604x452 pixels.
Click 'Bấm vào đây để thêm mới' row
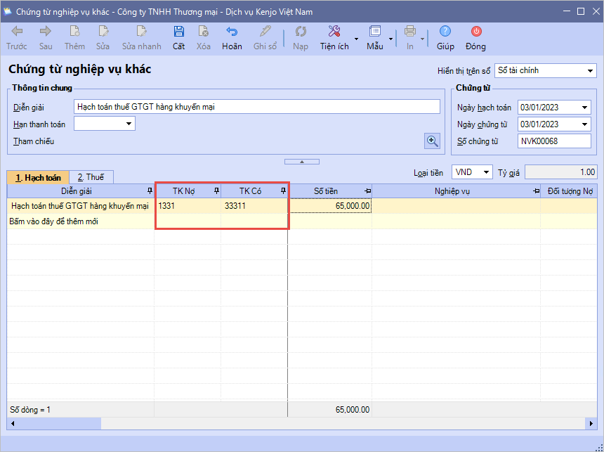[54, 221]
